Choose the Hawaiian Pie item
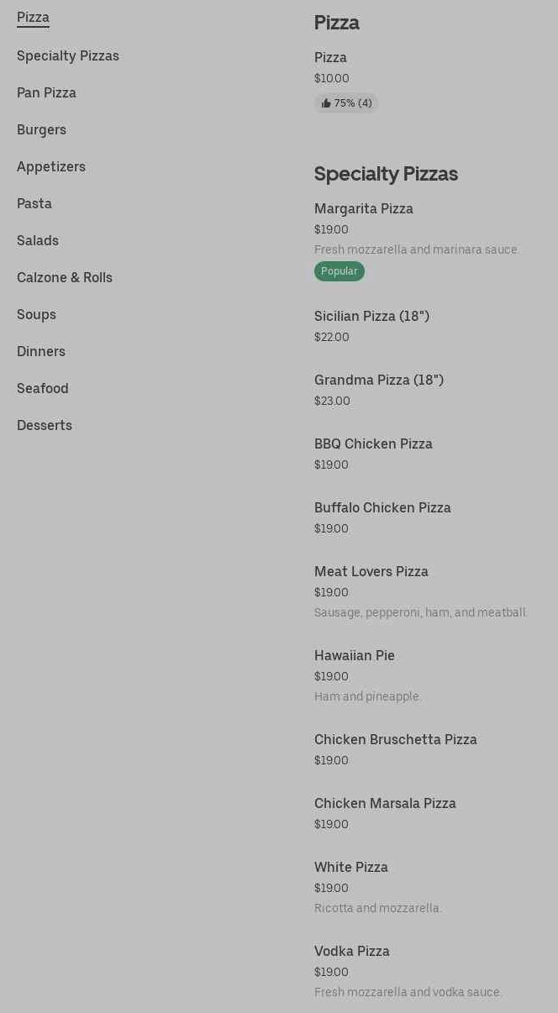 coord(355,656)
